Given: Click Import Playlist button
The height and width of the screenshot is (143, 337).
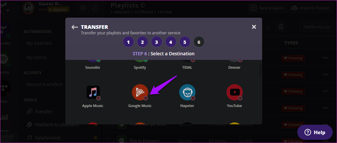Looking at the screenshot, I should (311, 8).
